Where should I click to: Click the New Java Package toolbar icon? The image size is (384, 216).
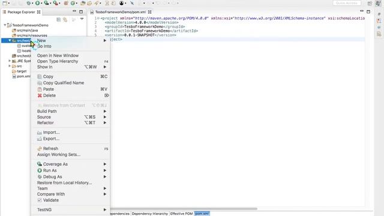click(66, 3)
